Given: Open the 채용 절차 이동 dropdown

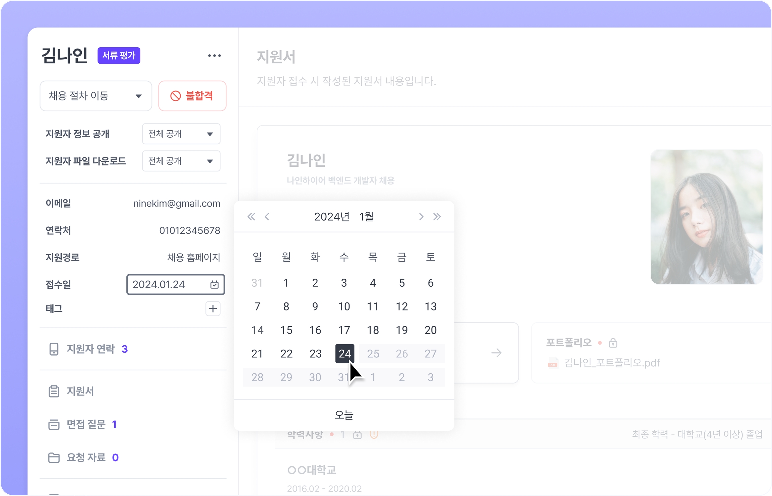Looking at the screenshot, I should coord(96,96).
